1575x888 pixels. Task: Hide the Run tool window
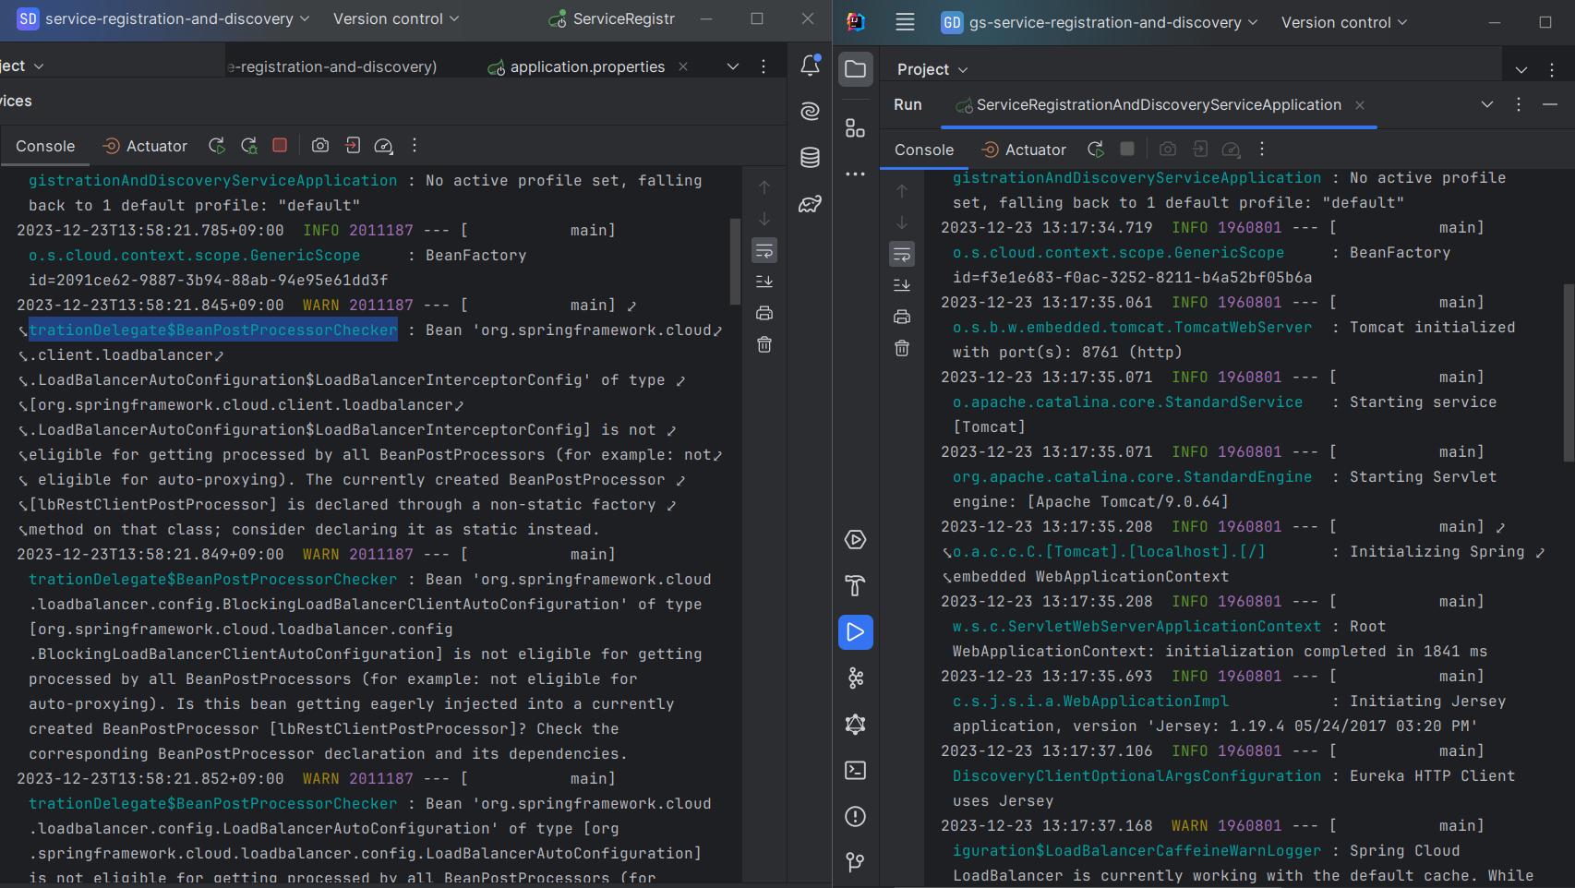coord(1550,104)
